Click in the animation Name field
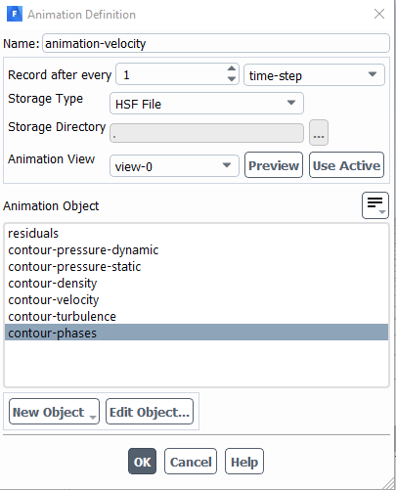Image resolution: width=396 pixels, height=490 pixels. click(x=216, y=43)
